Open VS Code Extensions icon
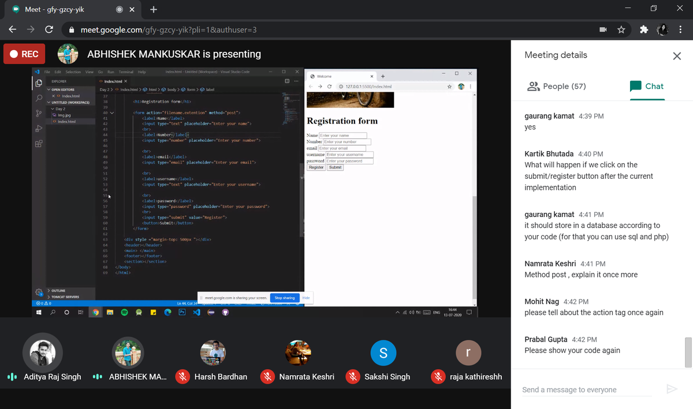The height and width of the screenshot is (409, 693). pos(39,143)
